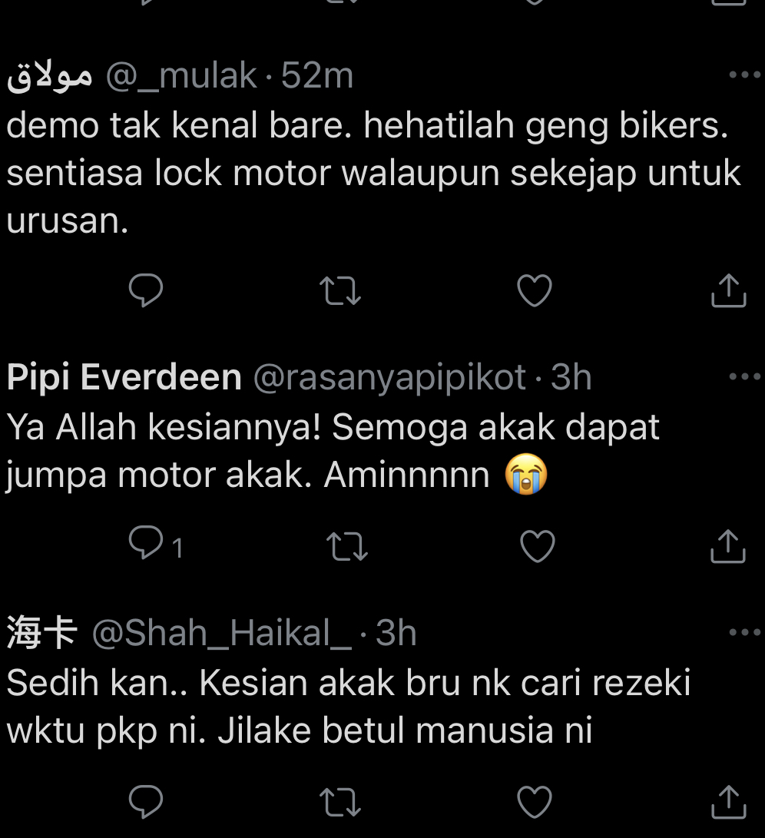Like the @_mulak tweet about locking motor
Screen dimensions: 765x838
[x=534, y=290]
